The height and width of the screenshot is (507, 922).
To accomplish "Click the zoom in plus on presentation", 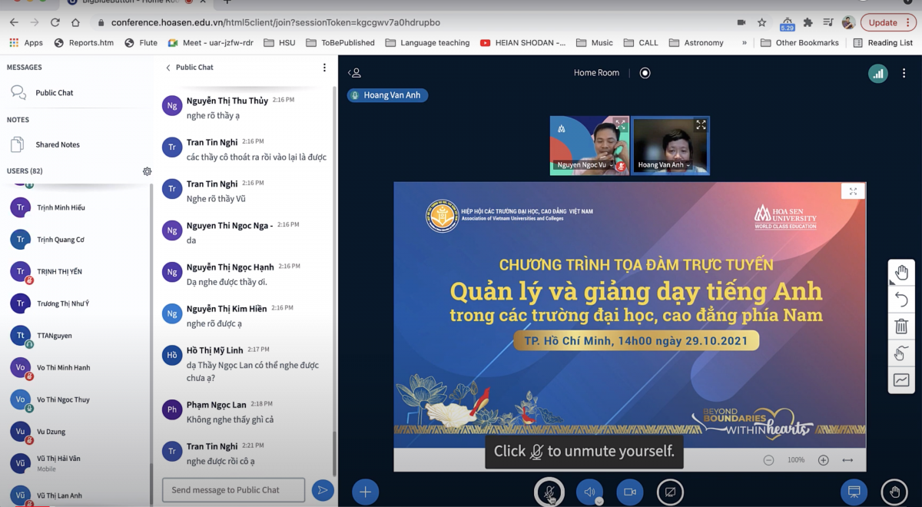I will [x=823, y=460].
